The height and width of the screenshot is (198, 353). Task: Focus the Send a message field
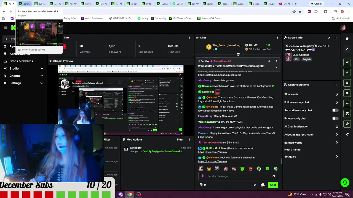pyautogui.click(x=238, y=176)
